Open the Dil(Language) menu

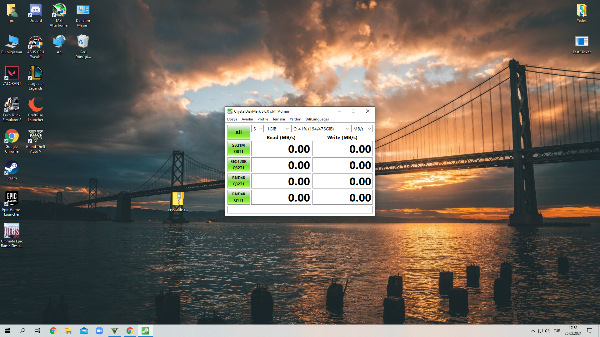click(x=317, y=119)
